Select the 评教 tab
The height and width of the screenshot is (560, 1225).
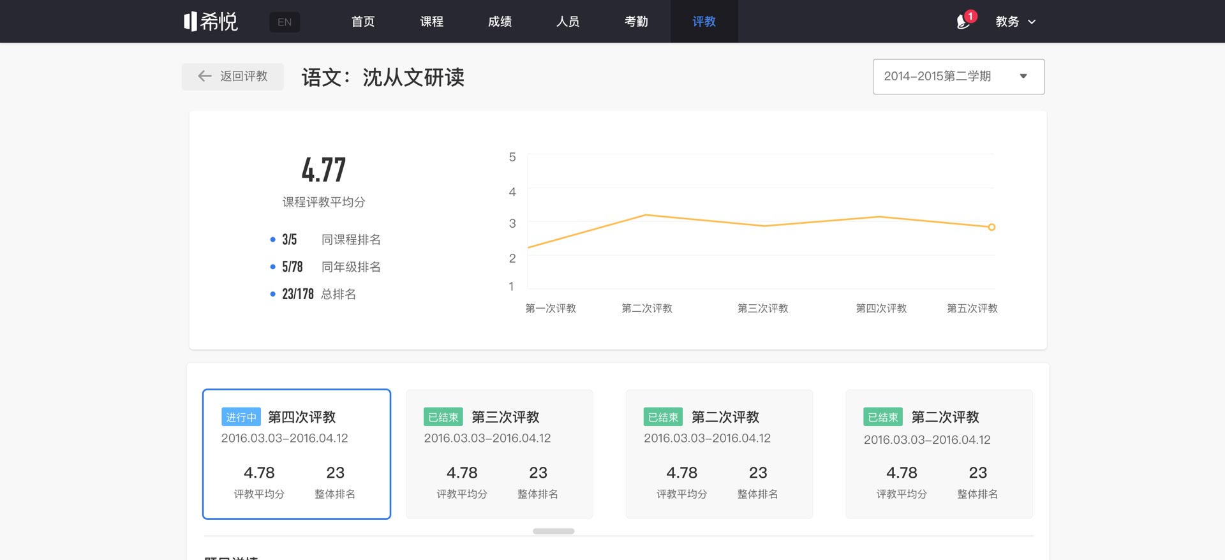tap(704, 22)
